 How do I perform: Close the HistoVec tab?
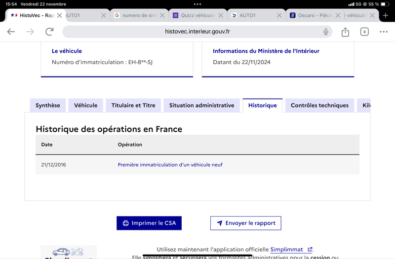click(x=59, y=15)
